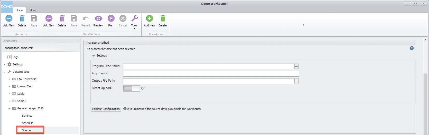Click the Domo logo button

[7, 7]
